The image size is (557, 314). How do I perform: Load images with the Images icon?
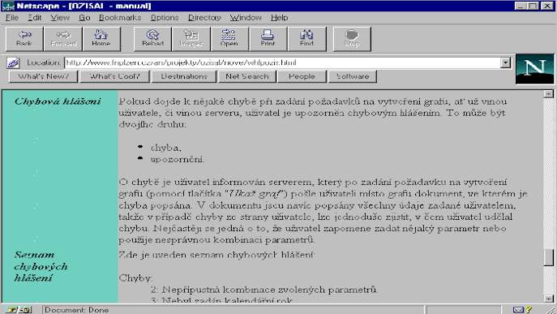coord(191,39)
